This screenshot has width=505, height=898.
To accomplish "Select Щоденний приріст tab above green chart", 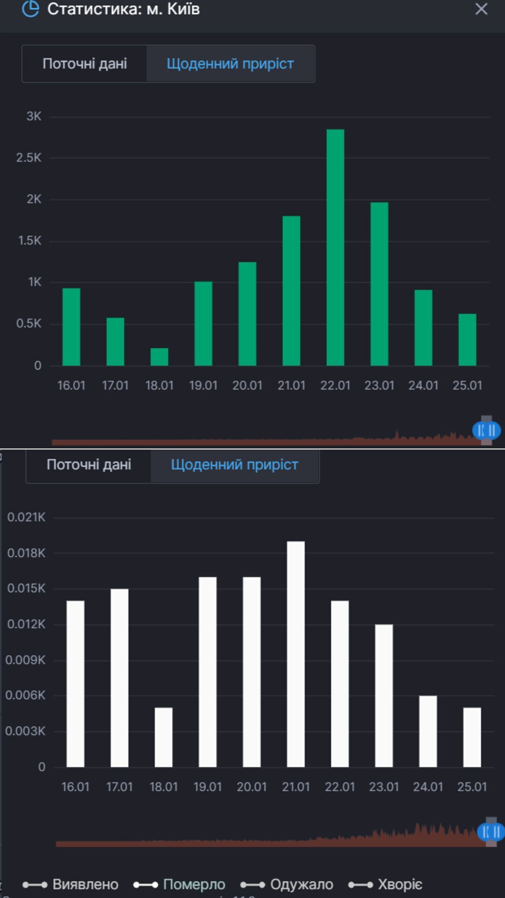I will [230, 64].
